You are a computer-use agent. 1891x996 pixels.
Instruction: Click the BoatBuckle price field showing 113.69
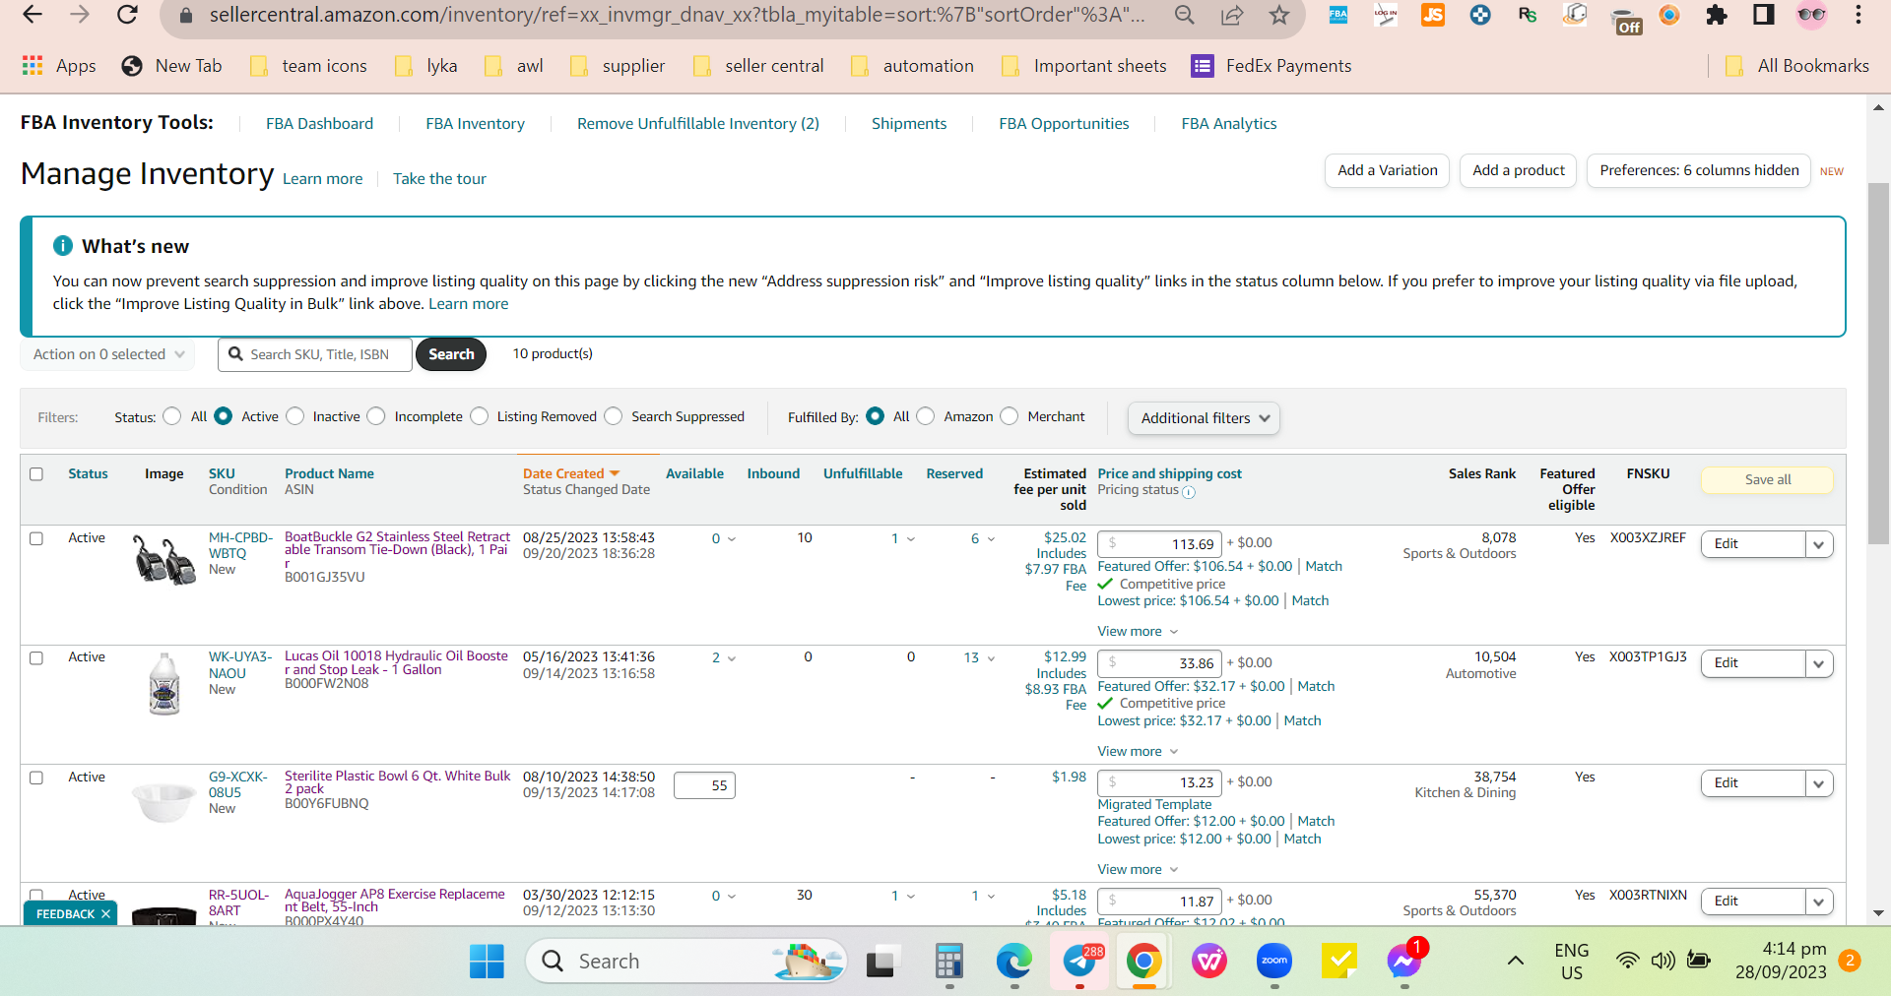tap(1160, 544)
